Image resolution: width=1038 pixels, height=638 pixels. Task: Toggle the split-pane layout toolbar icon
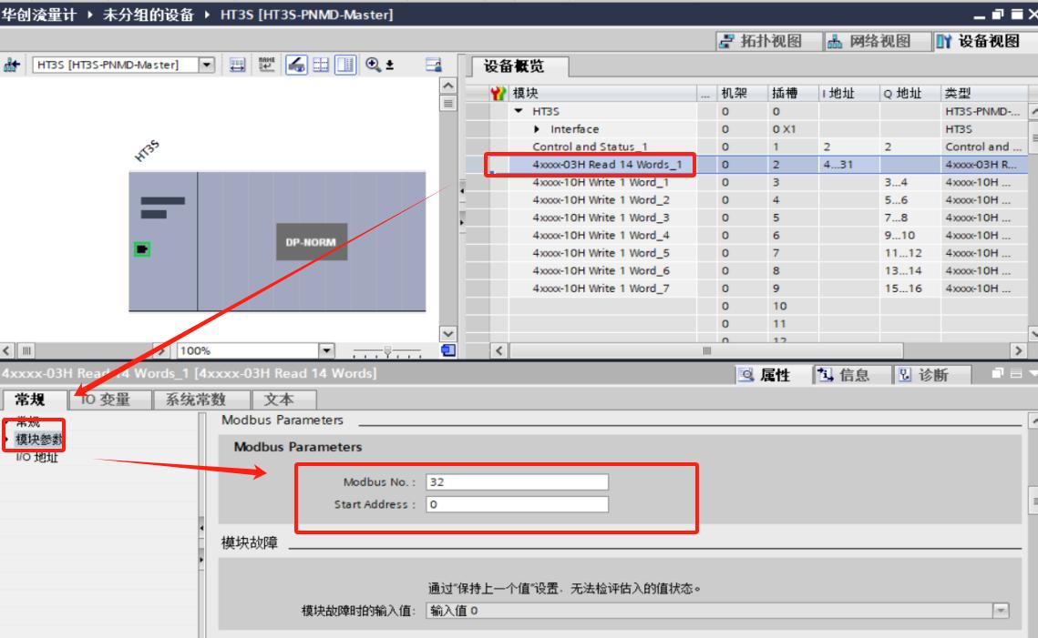pyautogui.click(x=345, y=65)
